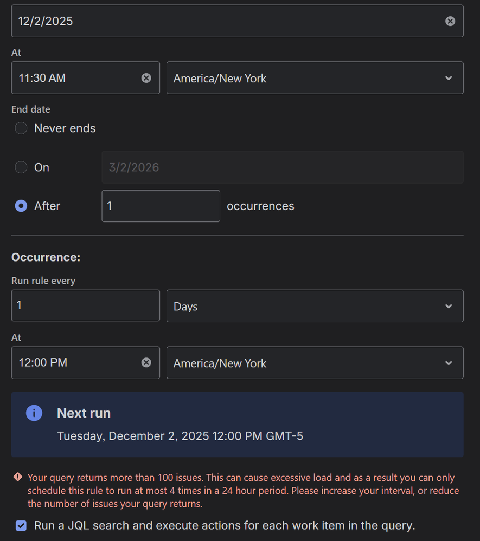Uncheck the Run a JQL search option

(x=21, y=525)
